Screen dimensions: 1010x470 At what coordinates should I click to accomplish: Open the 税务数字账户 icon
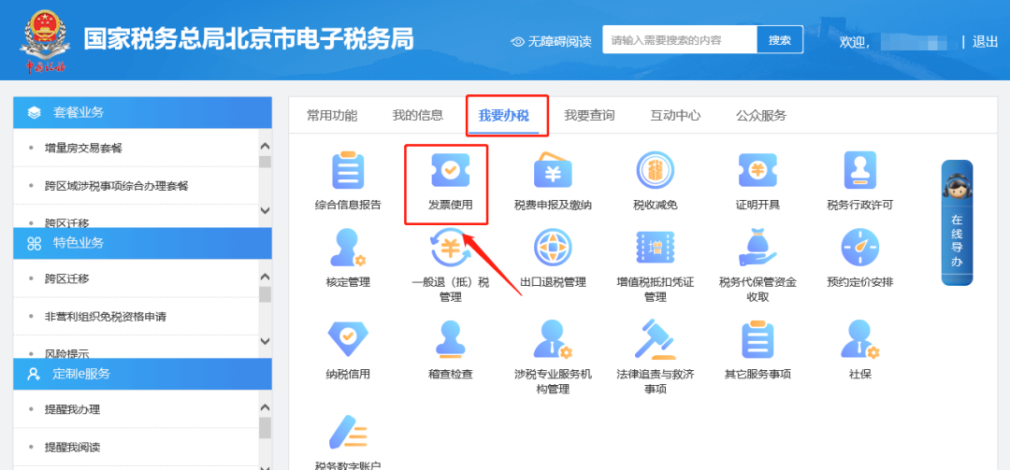pos(348,432)
